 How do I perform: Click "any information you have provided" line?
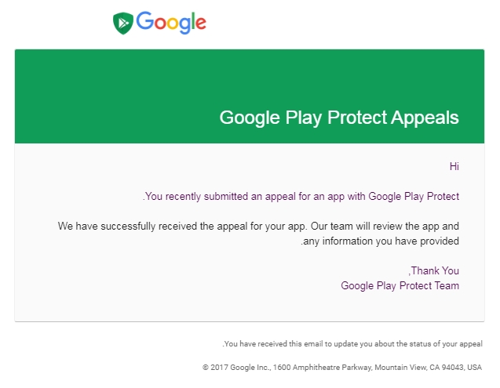click(380, 241)
